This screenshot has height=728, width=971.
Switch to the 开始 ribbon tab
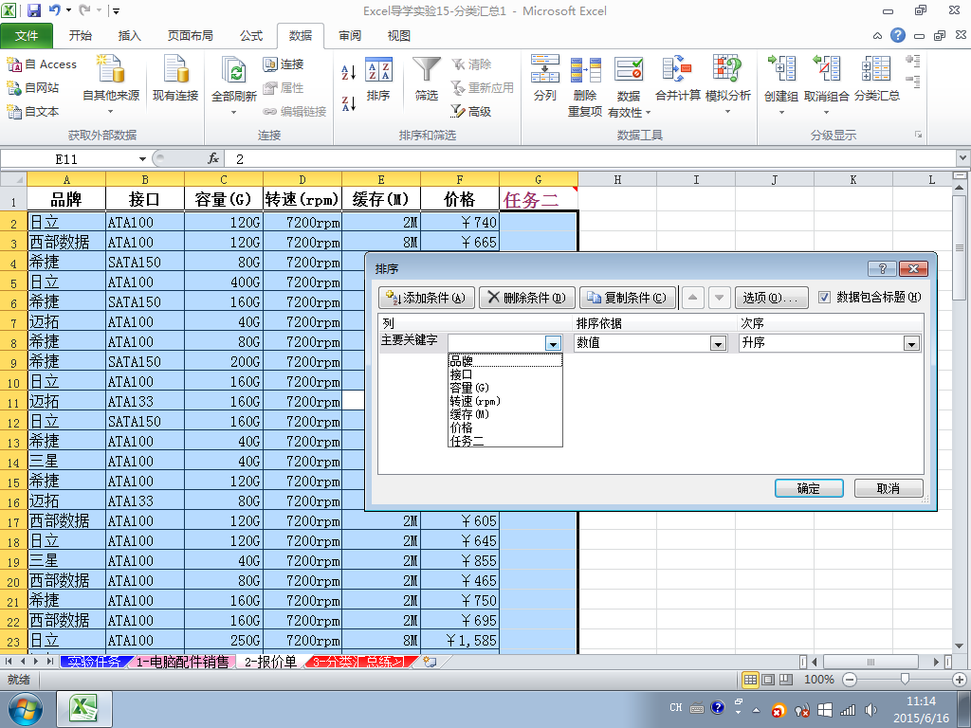[x=81, y=36]
